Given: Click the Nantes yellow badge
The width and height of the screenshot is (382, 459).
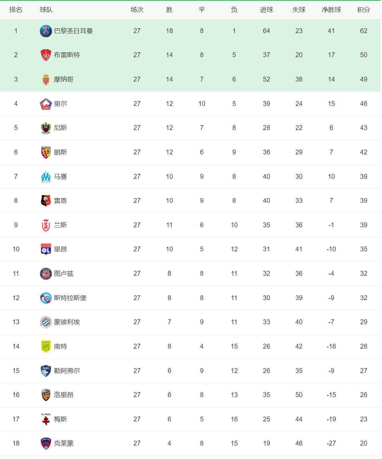Looking at the screenshot, I should (x=46, y=346).
